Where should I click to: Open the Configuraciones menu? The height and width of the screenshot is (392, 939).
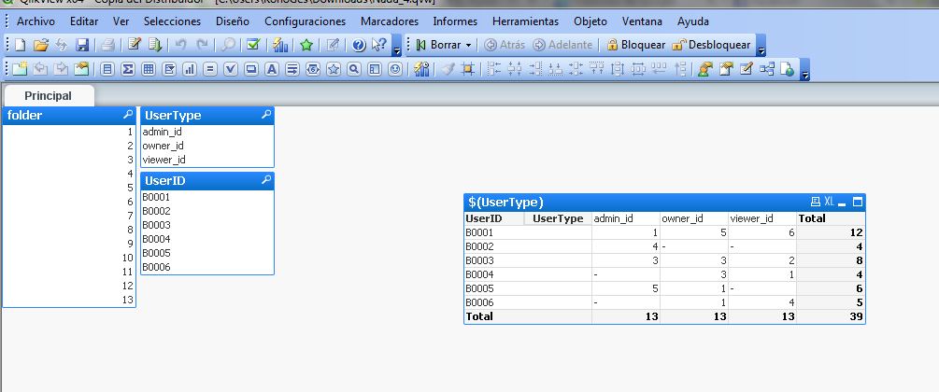306,21
